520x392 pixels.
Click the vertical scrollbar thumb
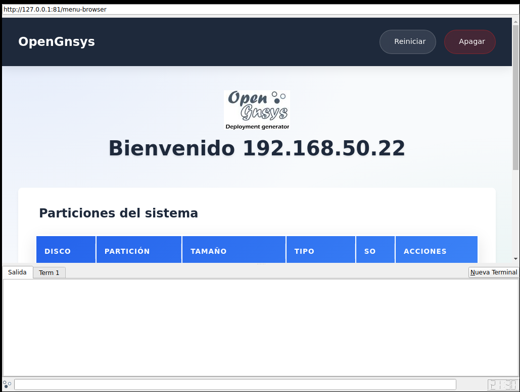pyautogui.click(x=515, y=96)
